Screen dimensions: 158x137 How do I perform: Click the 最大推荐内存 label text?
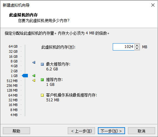pyautogui.click(x=58, y=64)
